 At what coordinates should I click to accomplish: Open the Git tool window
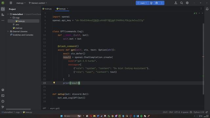[x=3, y=107]
